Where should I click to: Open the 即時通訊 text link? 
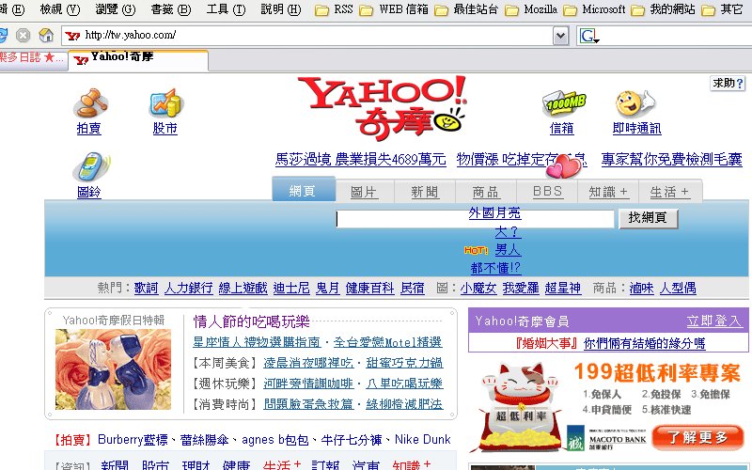coord(637,128)
